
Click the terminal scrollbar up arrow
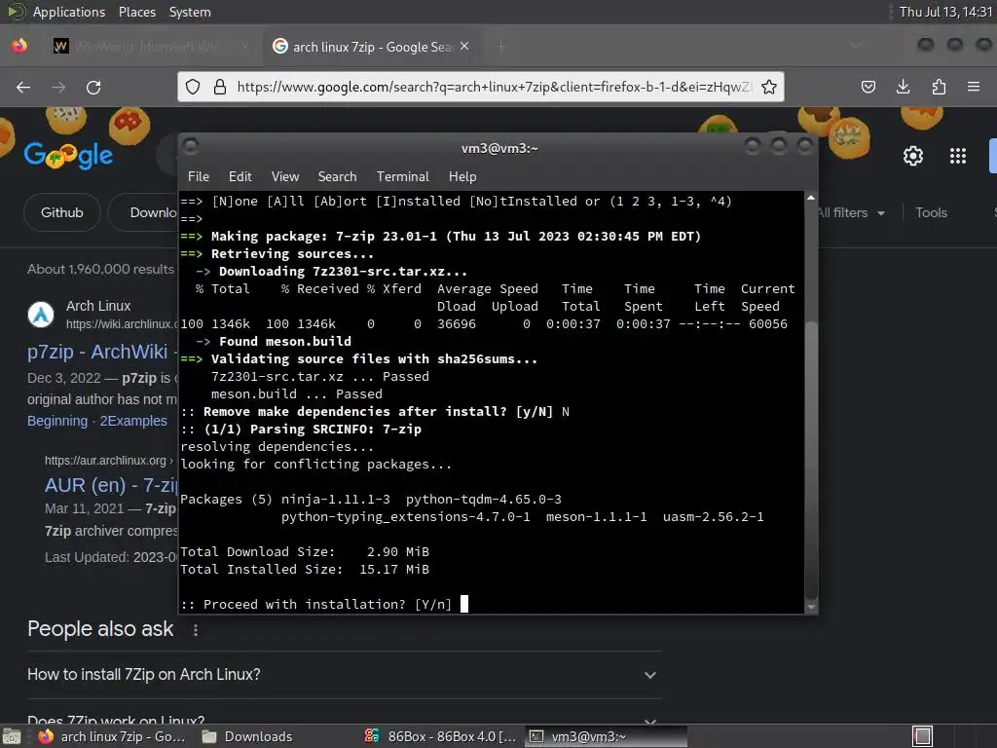tap(811, 198)
